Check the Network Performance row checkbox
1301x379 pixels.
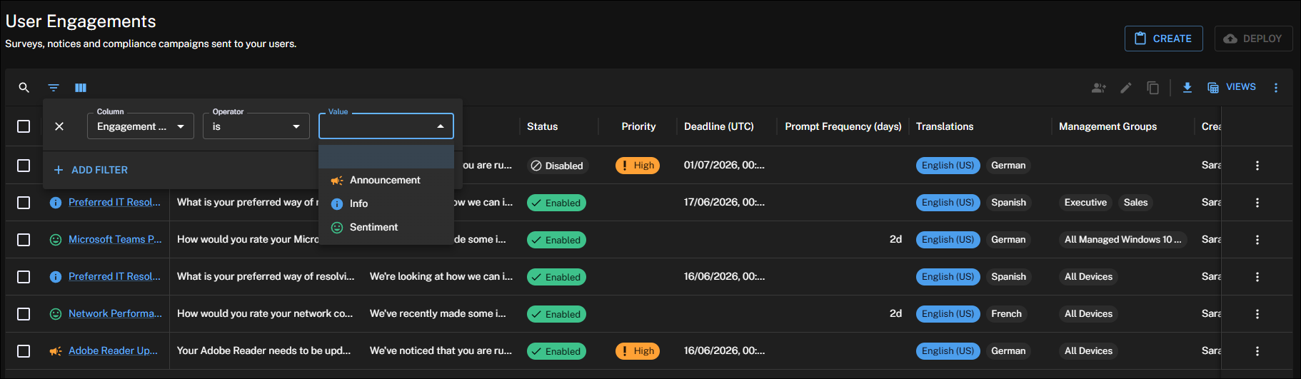(x=24, y=314)
